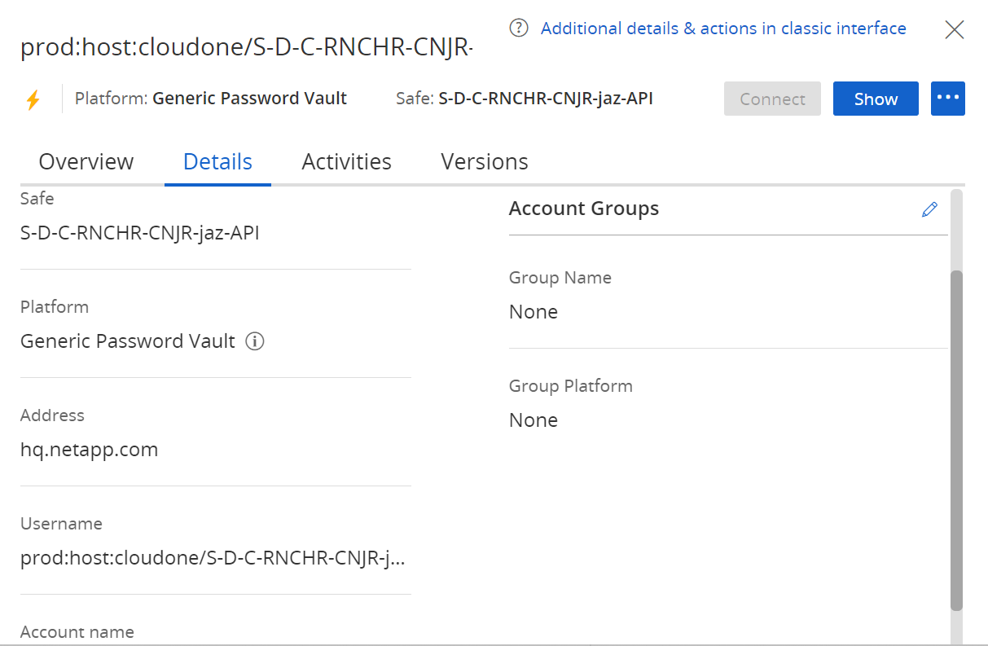The height and width of the screenshot is (646, 988).
Task: Click the help question mark icon
Action: coord(518,29)
